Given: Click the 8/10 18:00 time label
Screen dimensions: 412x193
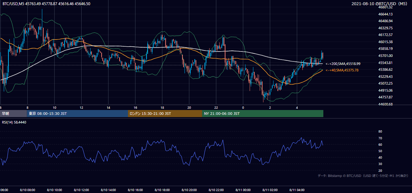Looking at the screenshot, I should tap(162, 190).
